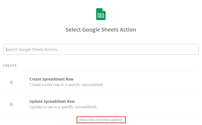This screenshot has width=202, height=125.
Task: Click 'Create a new row in a specific spreadsheet.'
Action: pos(67,85)
